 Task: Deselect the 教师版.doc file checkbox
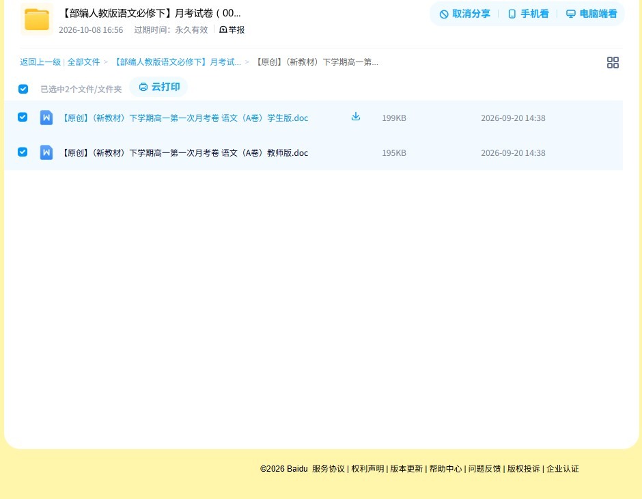(x=23, y=152)
